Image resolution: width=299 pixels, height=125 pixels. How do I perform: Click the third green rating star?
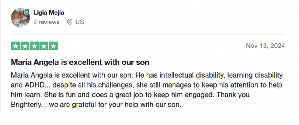[x=34, y=46]
